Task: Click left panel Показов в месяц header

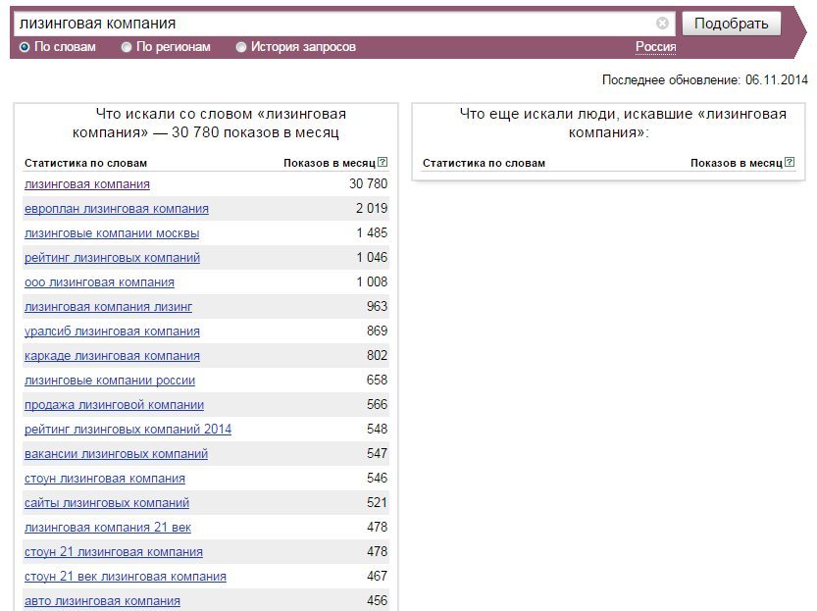Action: tap(330, 163)
